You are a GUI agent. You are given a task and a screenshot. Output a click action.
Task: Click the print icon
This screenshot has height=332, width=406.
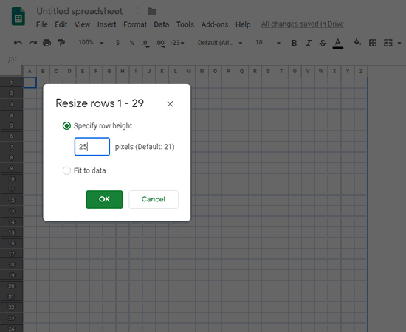click(47, 43)
